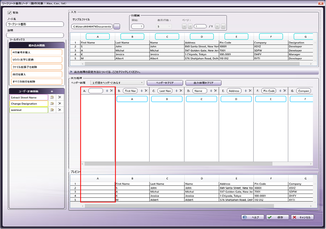Add column after output column B First Name
The width and height of the screenshot is (326, 229).
pyautogui.click(x=142, y=91)
